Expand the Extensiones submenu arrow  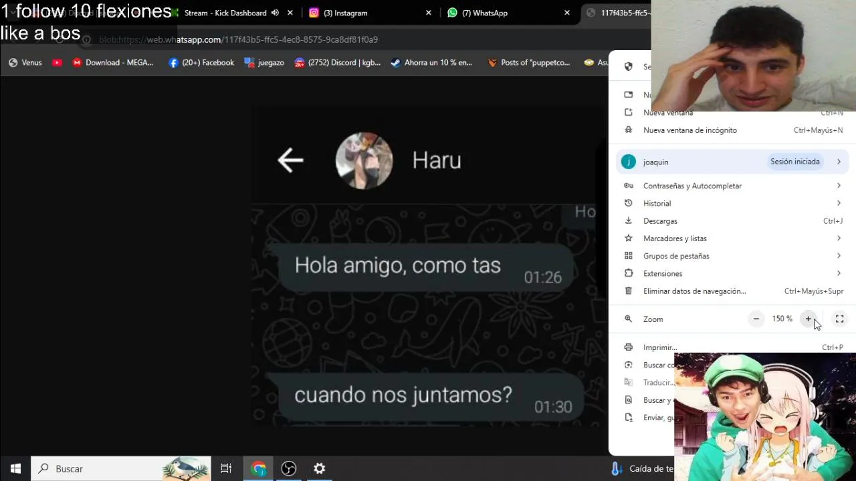[839, 273]
